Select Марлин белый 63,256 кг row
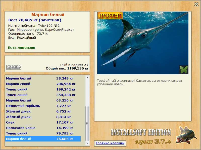This screenshot has height=150, width=201. [43, 100]
